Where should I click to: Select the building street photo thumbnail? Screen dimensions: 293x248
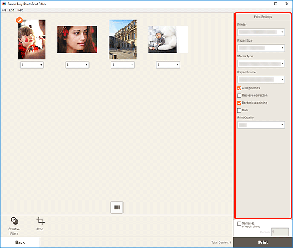123,39
